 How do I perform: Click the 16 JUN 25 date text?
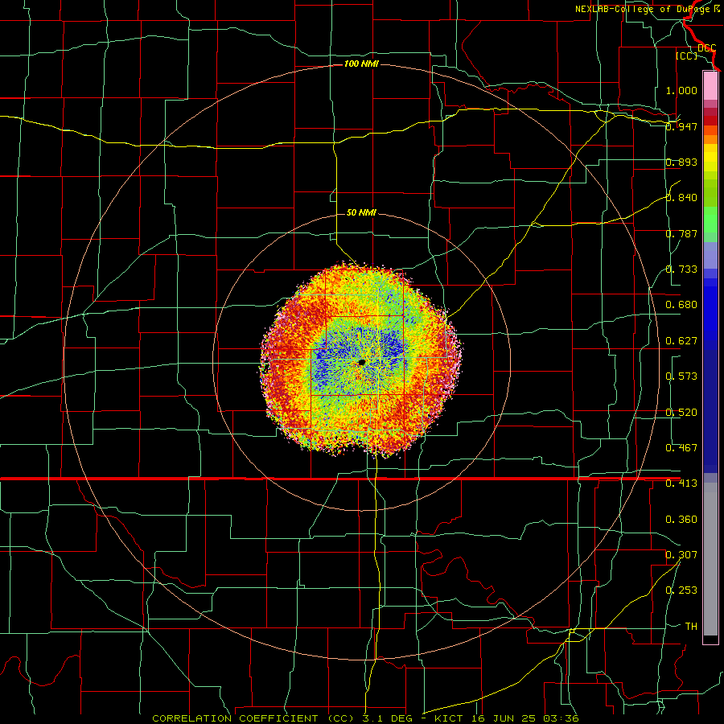click(504, 718)
